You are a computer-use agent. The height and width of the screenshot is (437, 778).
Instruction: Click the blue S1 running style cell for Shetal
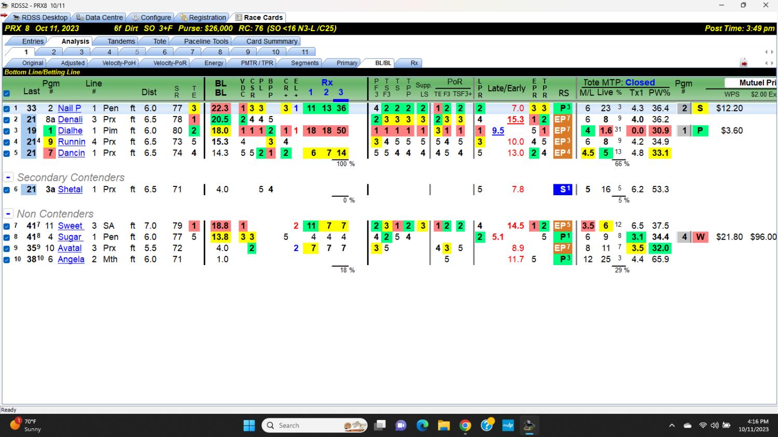pos(562,190)
